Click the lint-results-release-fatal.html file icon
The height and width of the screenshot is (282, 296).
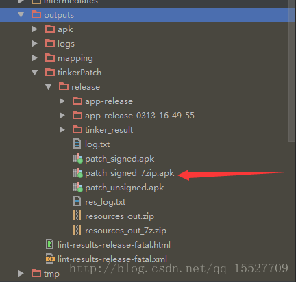tap(50, 244)
